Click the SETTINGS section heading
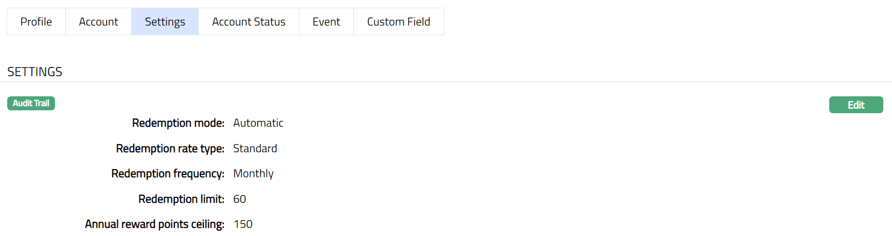The image size is (892, 236). 35,72
